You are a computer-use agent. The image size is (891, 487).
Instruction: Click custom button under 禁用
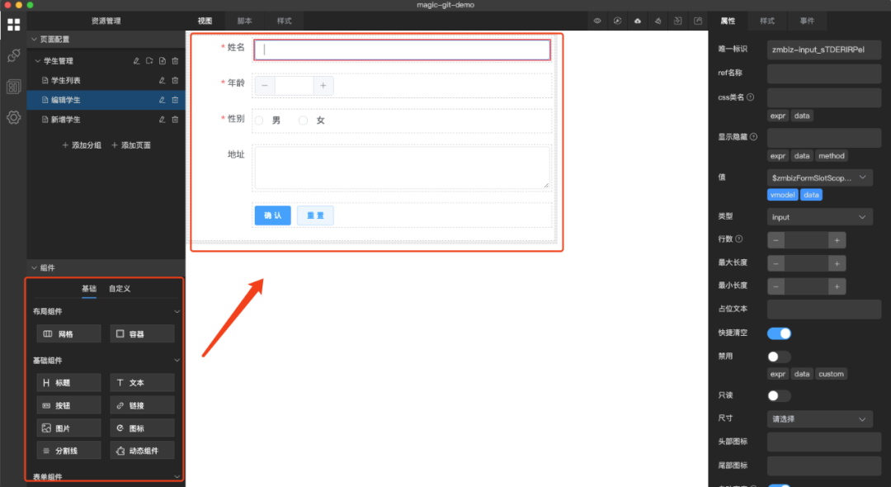pos(832,374)
